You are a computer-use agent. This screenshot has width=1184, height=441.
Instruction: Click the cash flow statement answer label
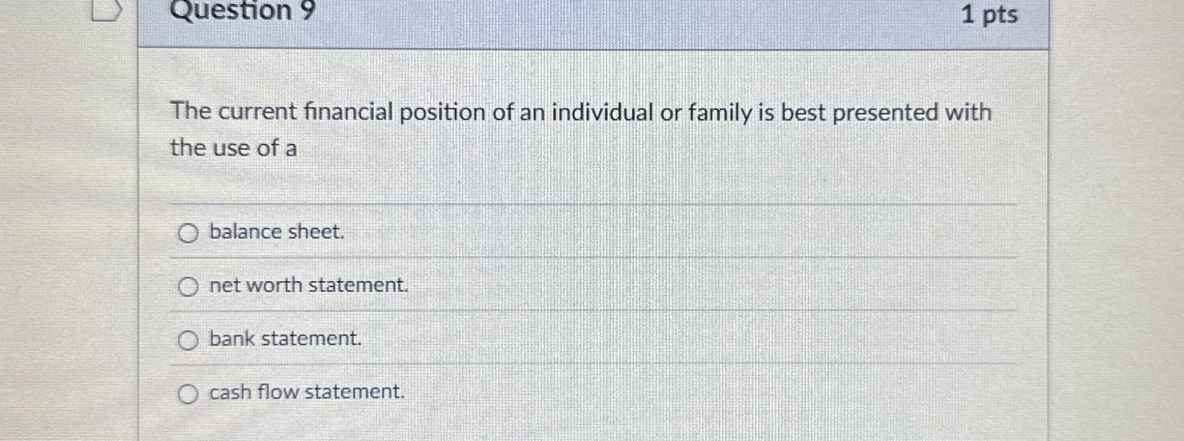306,392
